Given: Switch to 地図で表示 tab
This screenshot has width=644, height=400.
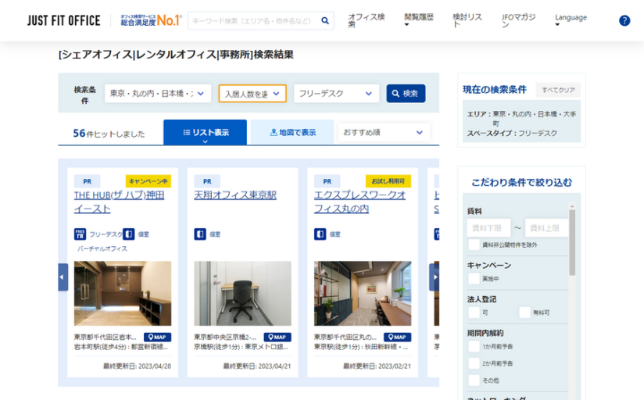Looking at the screenshot, I should point(292,132).
